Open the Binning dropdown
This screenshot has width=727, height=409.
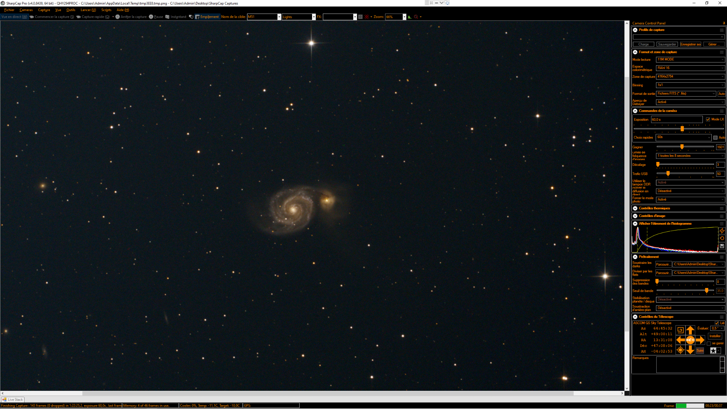pos(690,85)
